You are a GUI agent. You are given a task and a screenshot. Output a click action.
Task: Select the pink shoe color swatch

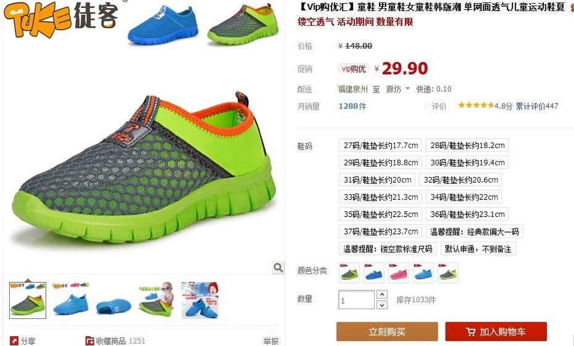click(398, 273)
